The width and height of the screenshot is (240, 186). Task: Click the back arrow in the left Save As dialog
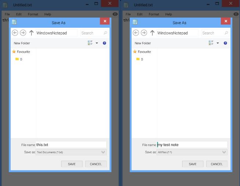(x=15, y=33)
